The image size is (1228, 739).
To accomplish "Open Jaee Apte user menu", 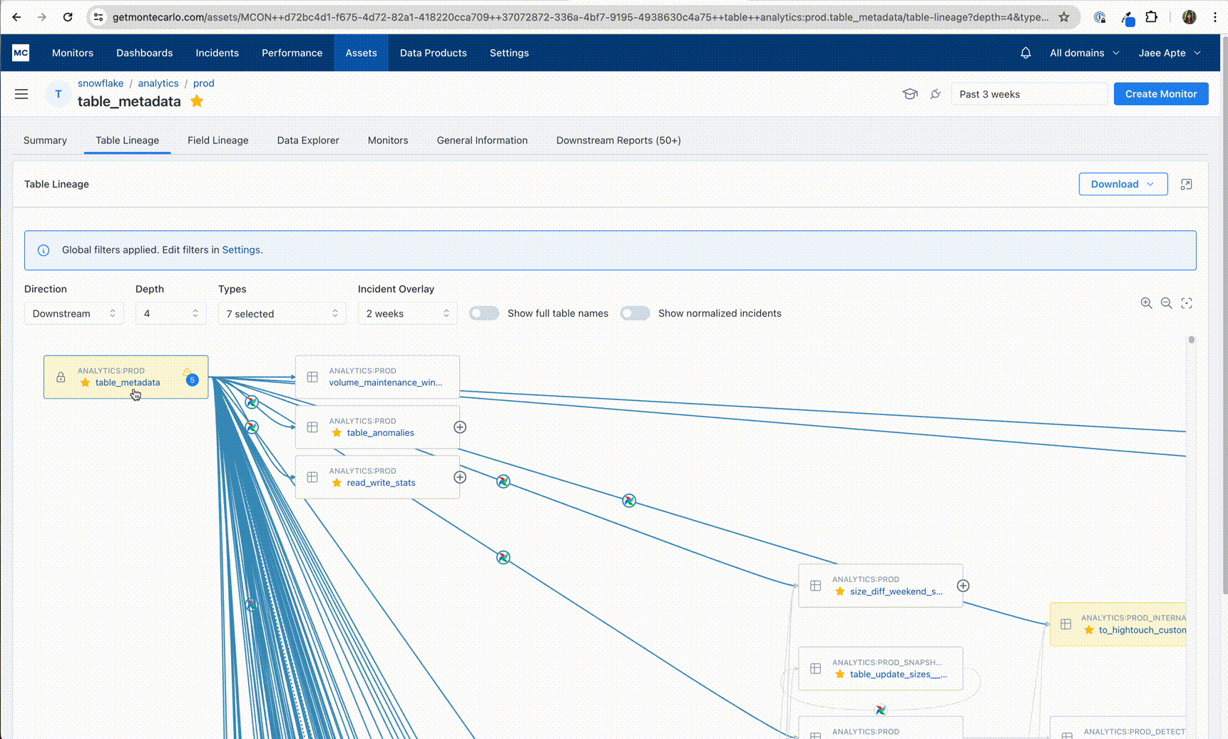I will (1170, 53).
